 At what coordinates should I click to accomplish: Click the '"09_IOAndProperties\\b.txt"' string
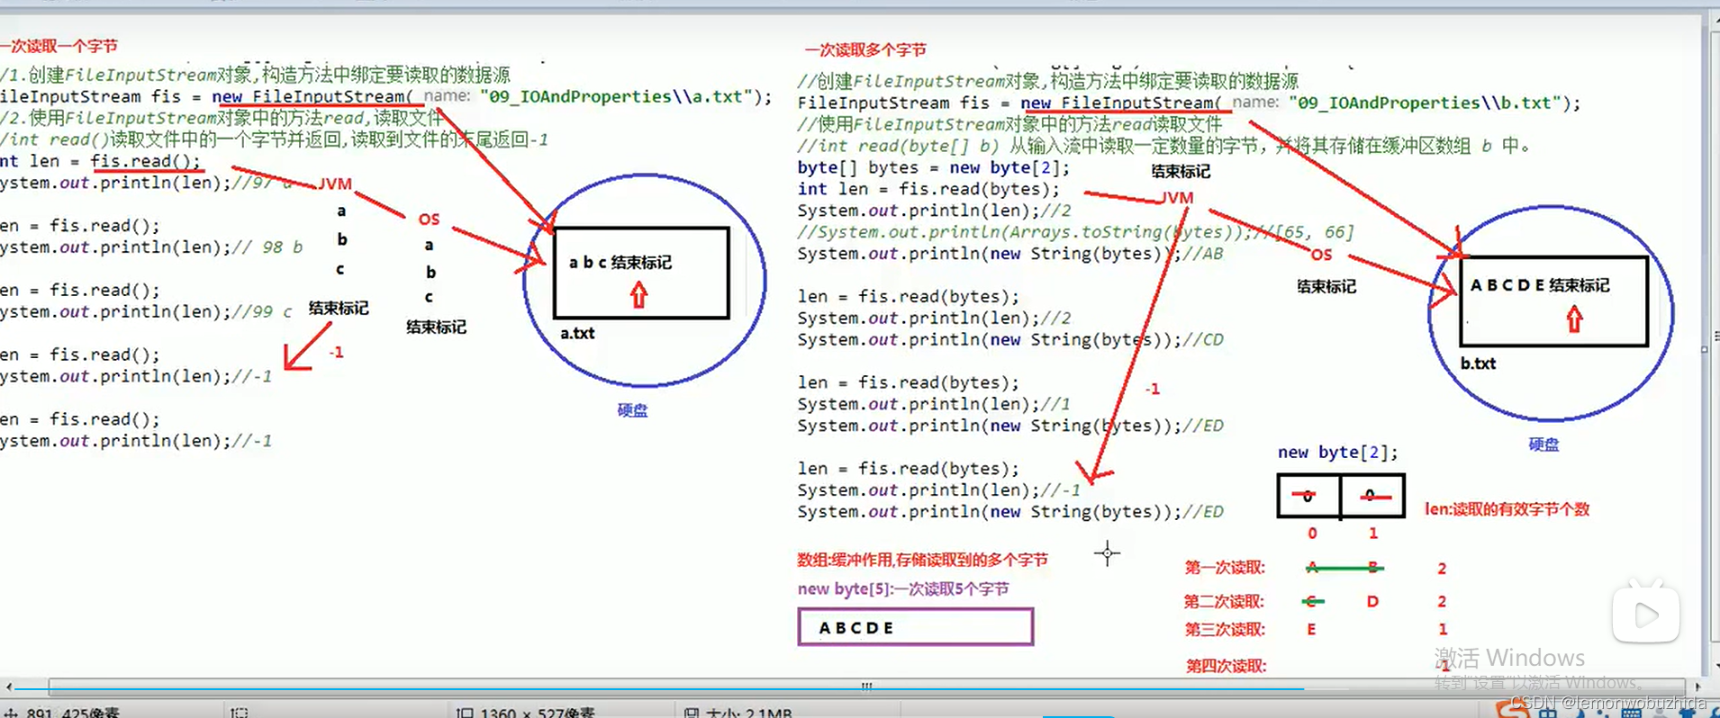(x=1426, y=103)
